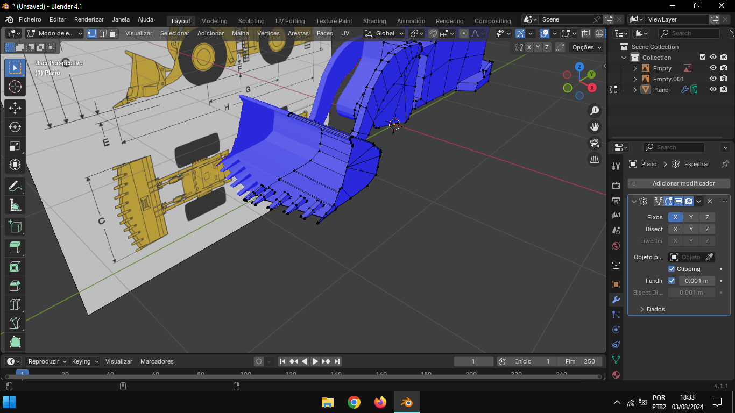Image resolution: width=735 pixels, height=413 pixels.
Task: Pin the properties context with the pin icon
Action: [725, 164]
